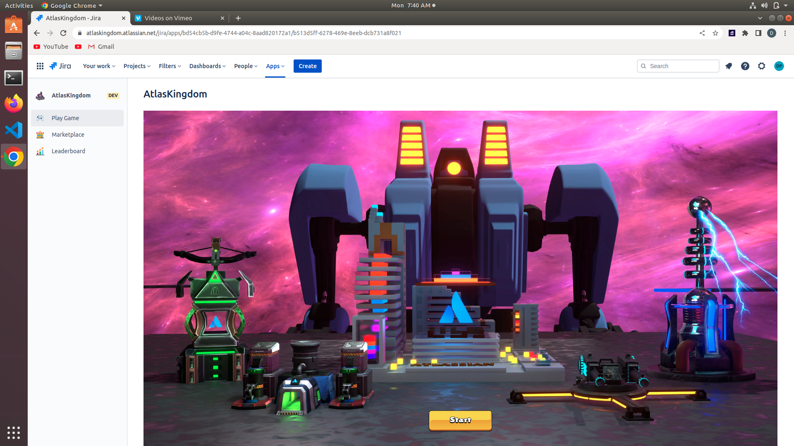Click the blue Create button
The image size is (794, 446).
(x=307, y=66)
